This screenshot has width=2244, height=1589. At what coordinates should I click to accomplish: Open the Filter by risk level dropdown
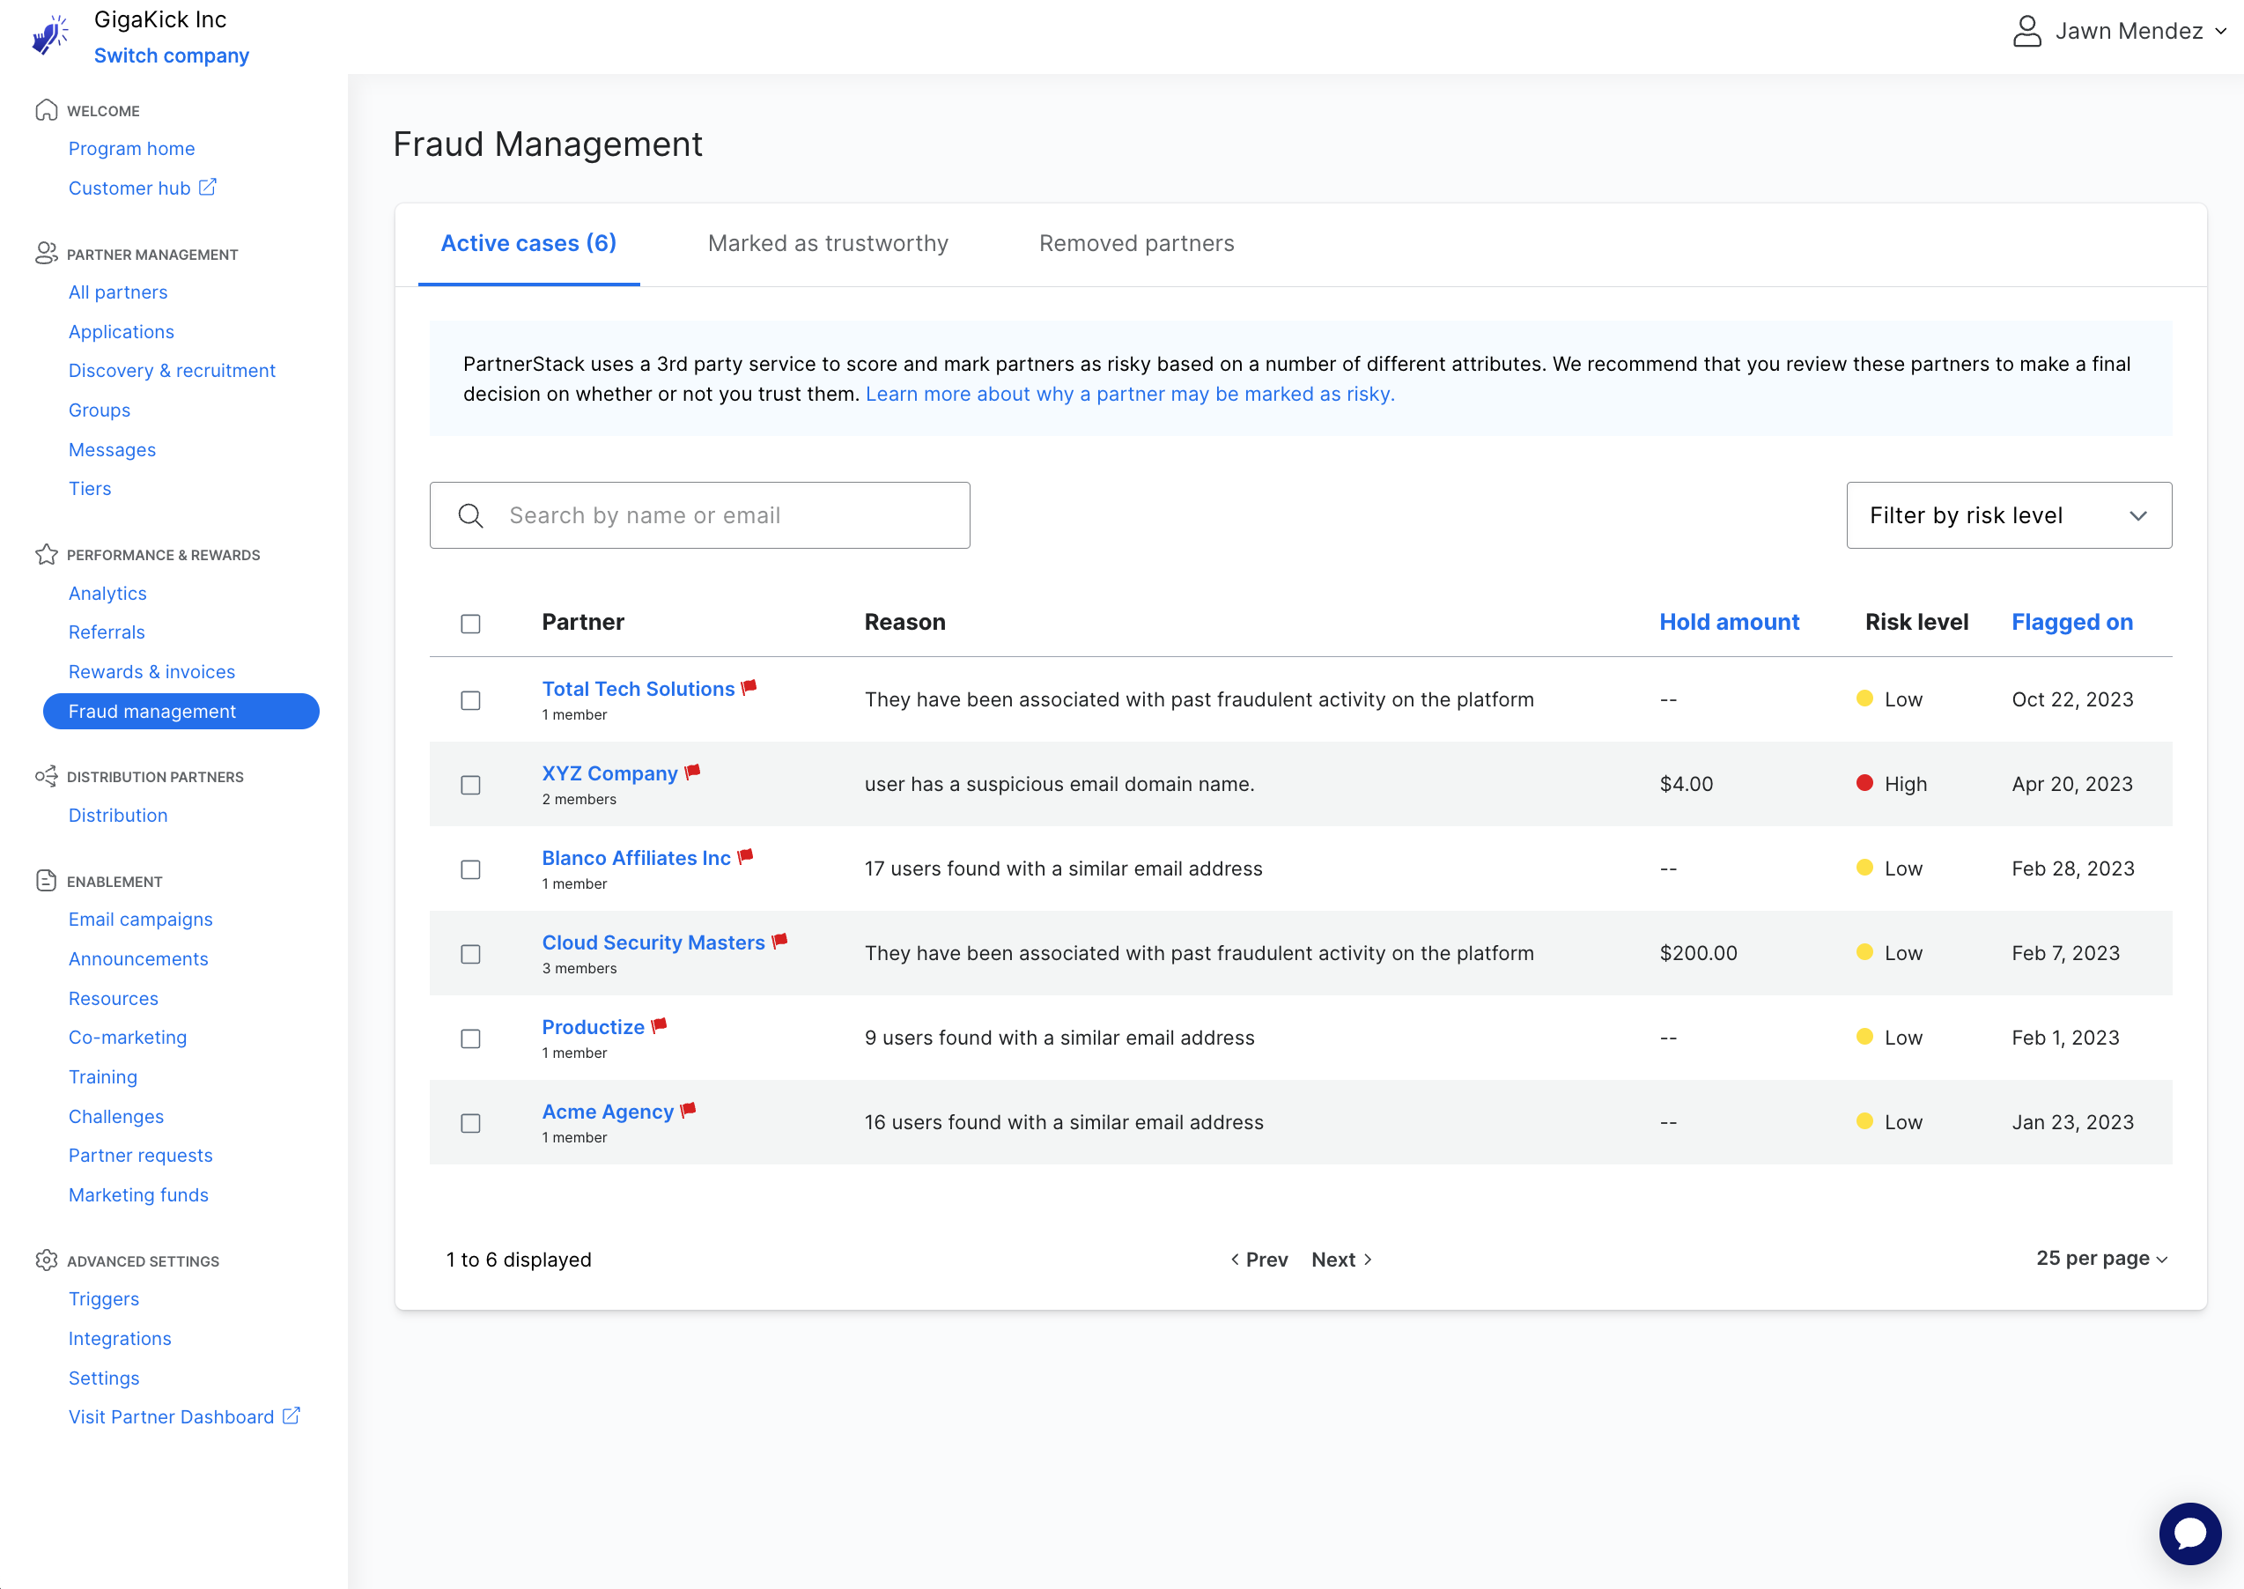click(2009, 514)
